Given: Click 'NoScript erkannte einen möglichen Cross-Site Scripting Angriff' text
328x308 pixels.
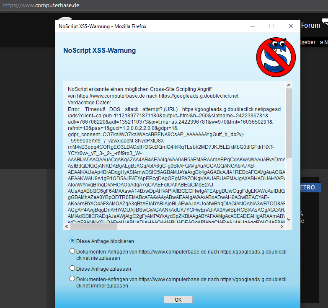Looking at the screenshot, I should pyautogui.click(x=140, y=89).
